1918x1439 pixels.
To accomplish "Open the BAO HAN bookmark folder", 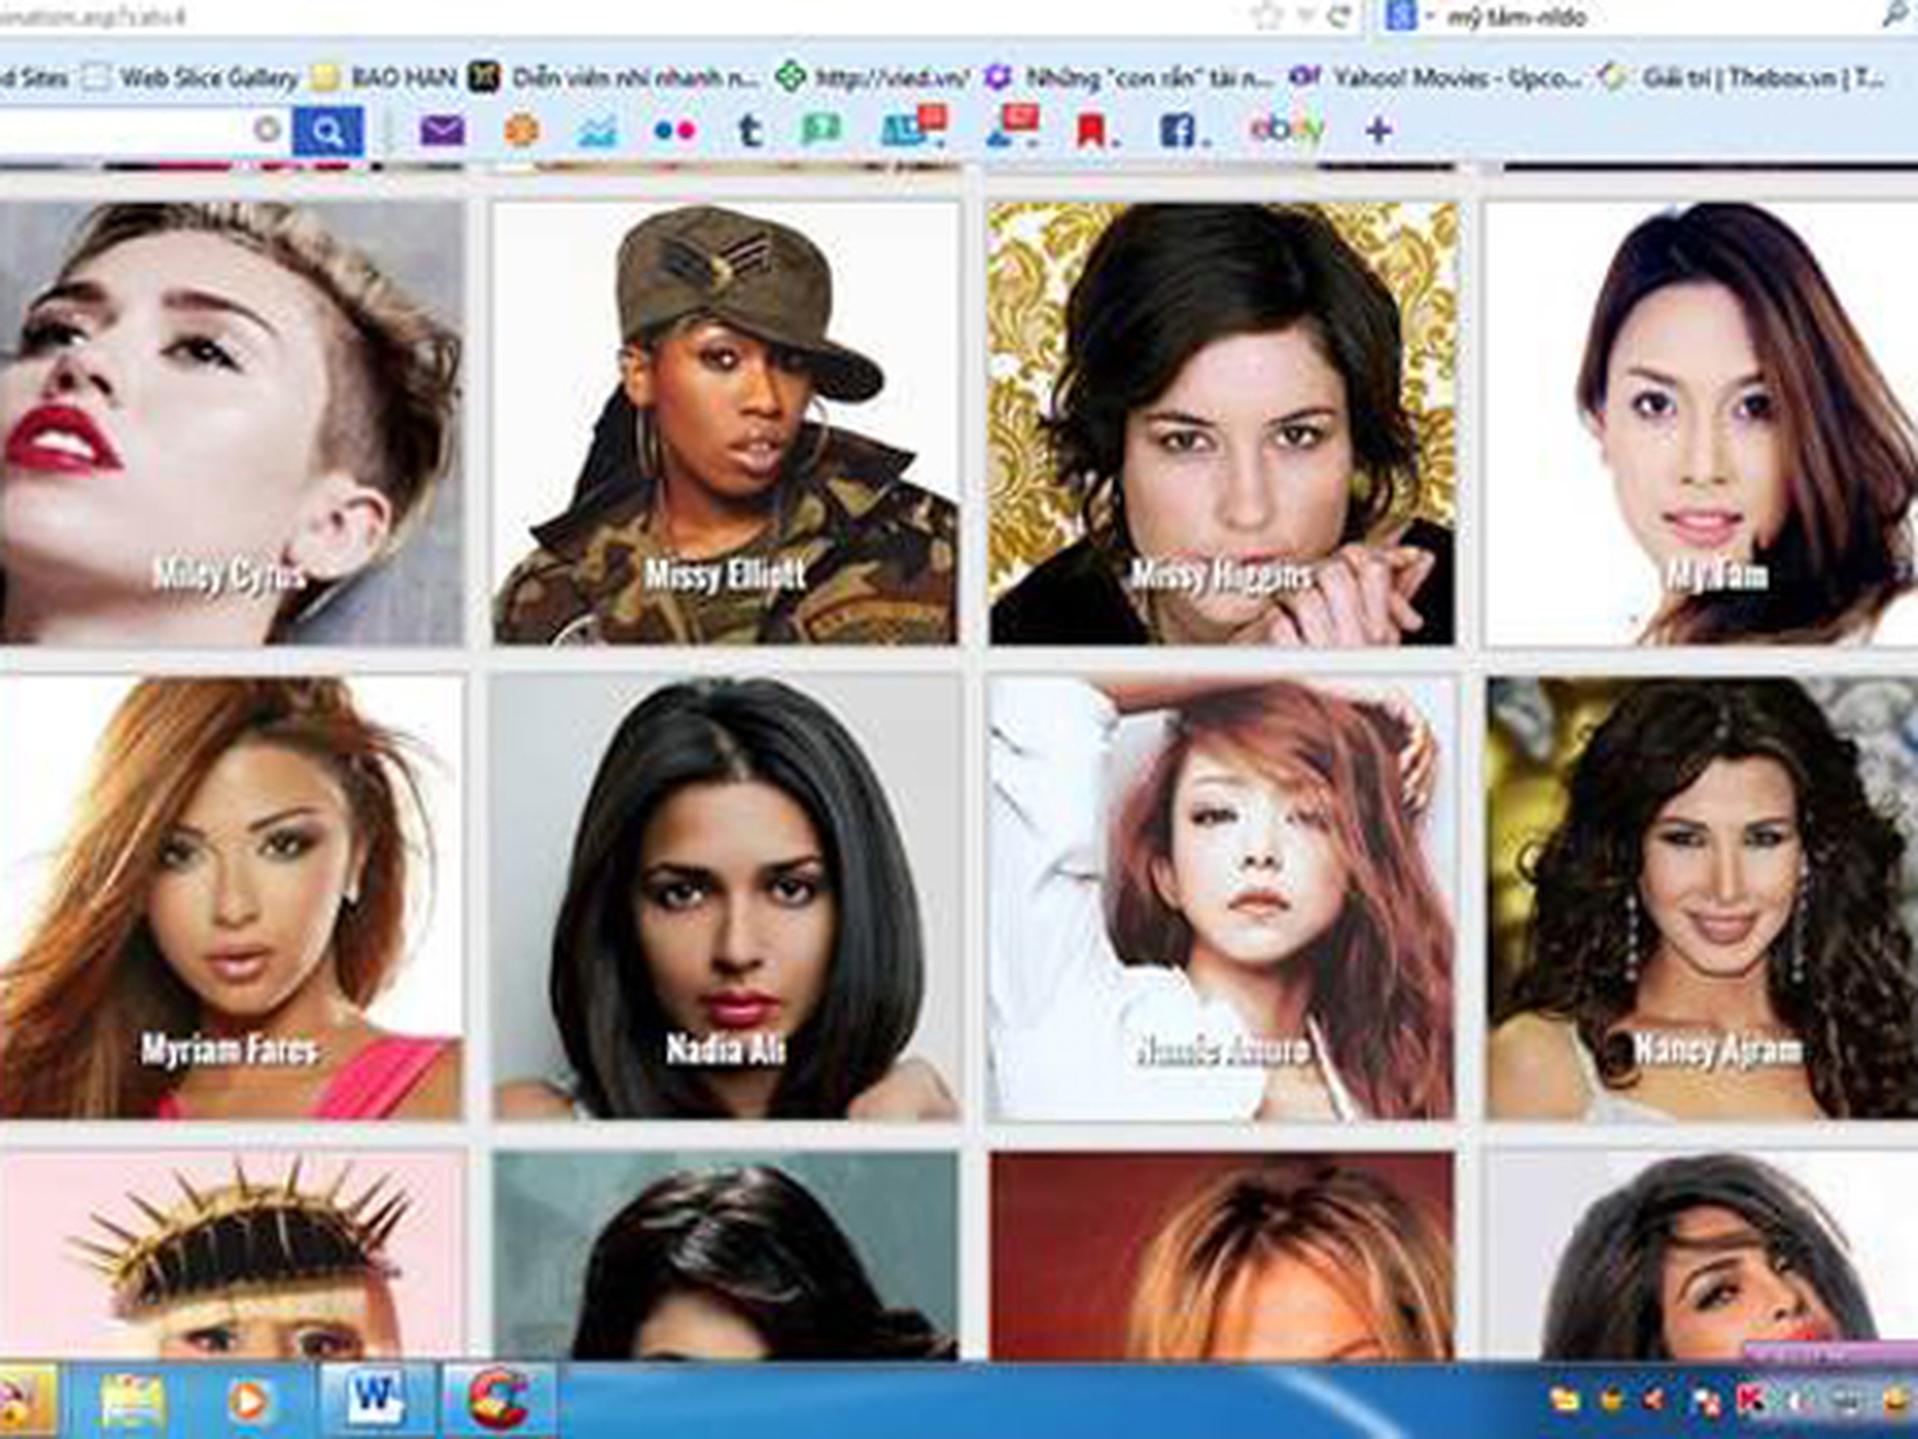I will click(386, 77).
